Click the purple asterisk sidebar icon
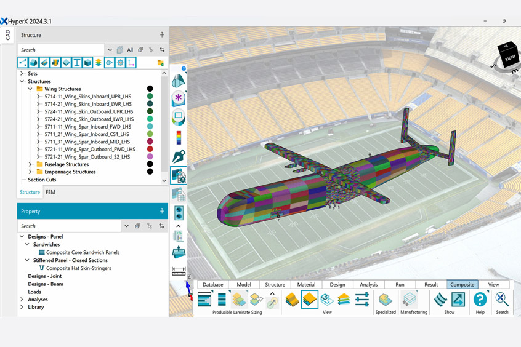 [x=179, y=98]
